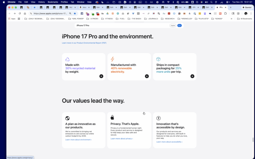Viewport: 255px width, 159px height.
Task: Click the address bar URL field
Action: (50, 14)
